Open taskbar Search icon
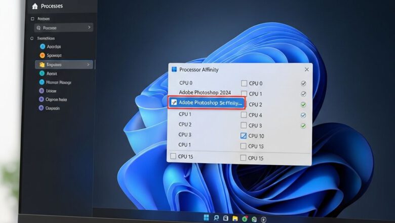395x223 pixels. (216, 218)
